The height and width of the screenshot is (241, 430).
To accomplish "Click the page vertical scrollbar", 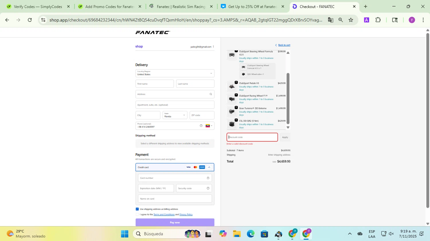I will (x=428, y=120).
